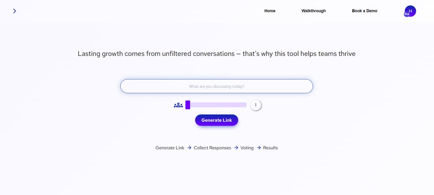The image size is (434, 195).
Task: Click the middle of the participants slider track
Action: 216,105
